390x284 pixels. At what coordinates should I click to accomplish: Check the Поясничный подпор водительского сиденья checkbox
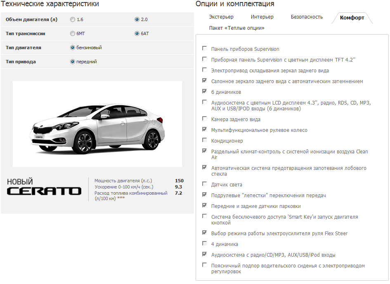(x=204, y=265)
